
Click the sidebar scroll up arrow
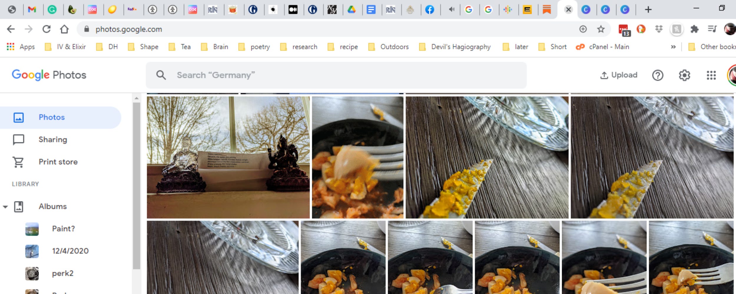(x=136, y=98)
